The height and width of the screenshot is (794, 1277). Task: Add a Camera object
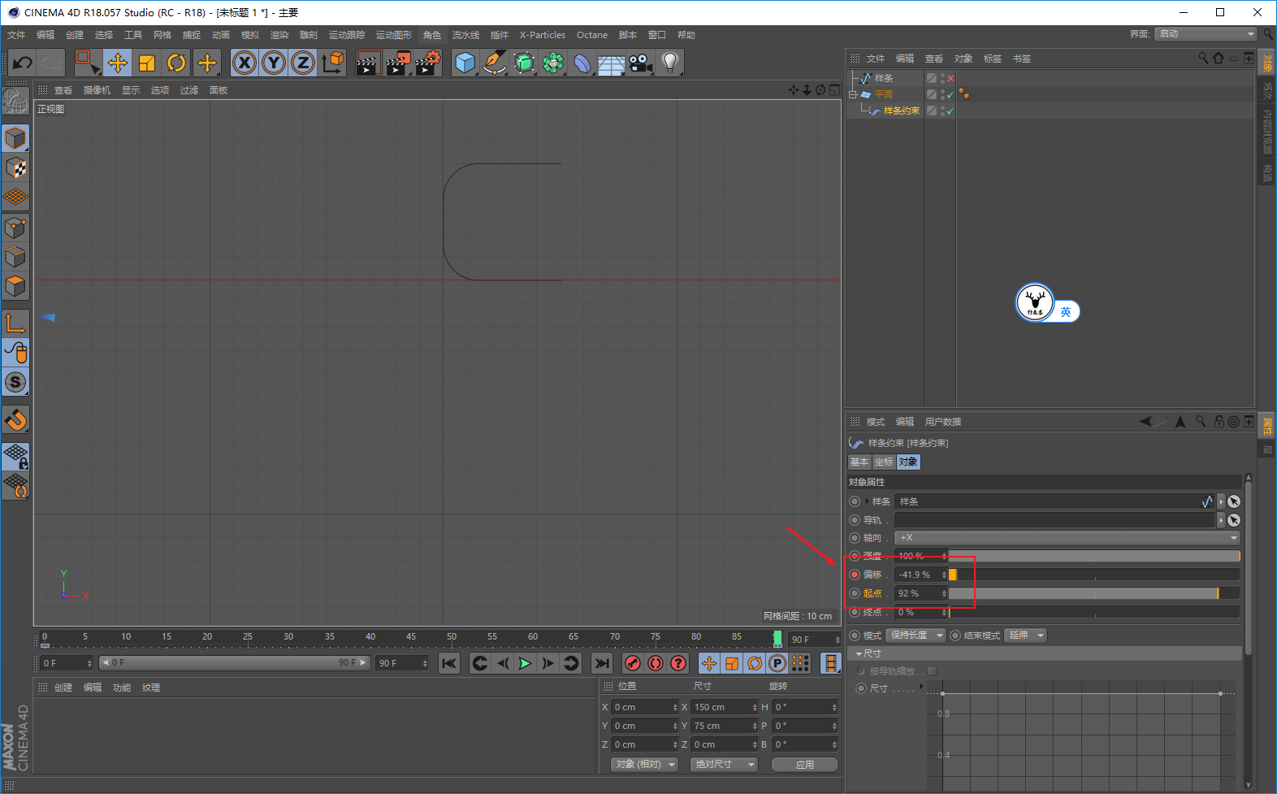click(641, 63)
